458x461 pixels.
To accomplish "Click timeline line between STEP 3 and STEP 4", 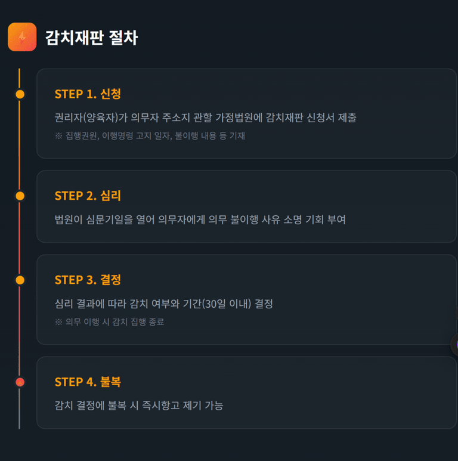I will point(20,331).
